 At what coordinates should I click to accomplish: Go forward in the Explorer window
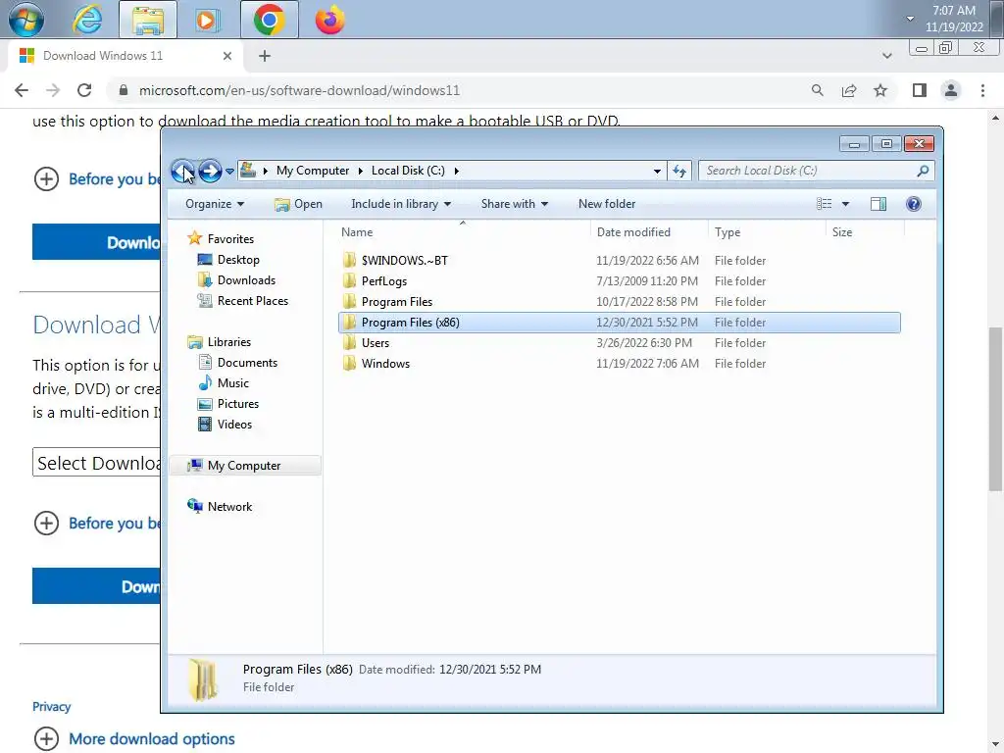pyautogui.click(x=210, y=171)
